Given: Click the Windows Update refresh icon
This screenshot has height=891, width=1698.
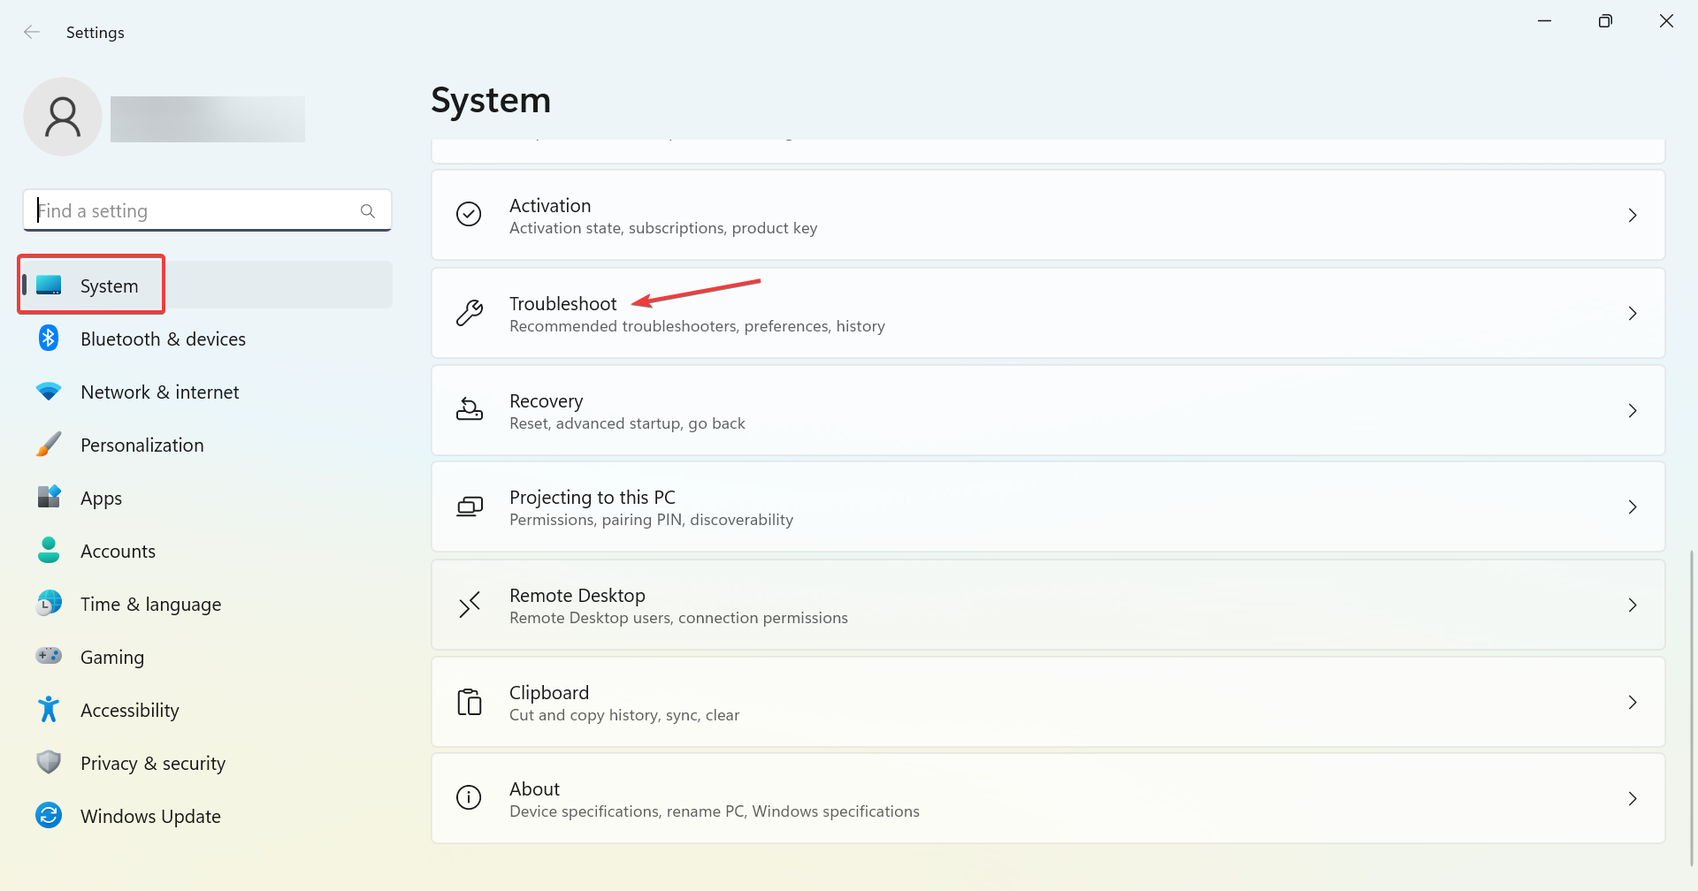Looking at the screenshot, I should [x=49, y=815].
